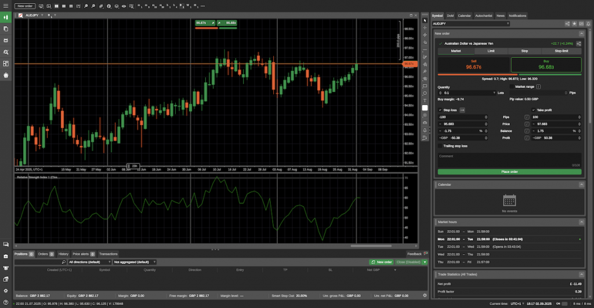This screenshot has width=594, height=308.
Task: Toggle the eye viewing options icon
Action: click(x=124, y=6)
